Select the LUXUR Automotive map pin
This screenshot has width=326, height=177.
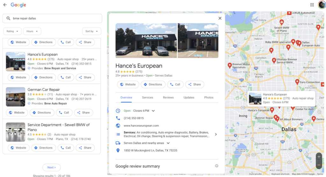click(x=289, y=13)
